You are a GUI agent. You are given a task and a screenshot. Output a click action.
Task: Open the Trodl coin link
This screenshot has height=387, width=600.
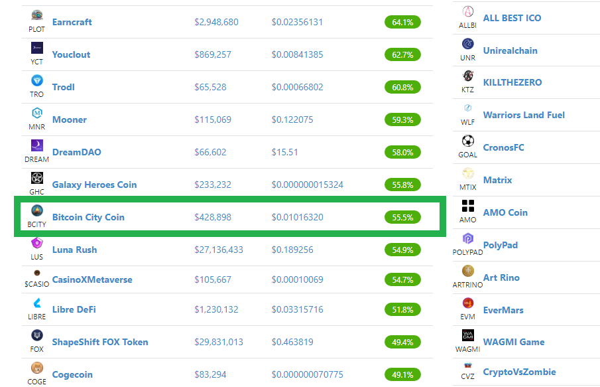pos(64,88)
